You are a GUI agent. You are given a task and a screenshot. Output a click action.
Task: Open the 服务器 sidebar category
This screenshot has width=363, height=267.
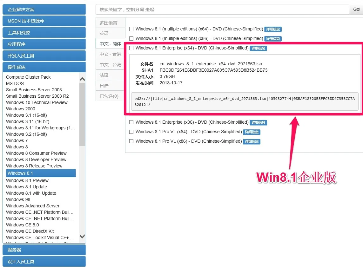pyautogui.click(x=44, y=250)
